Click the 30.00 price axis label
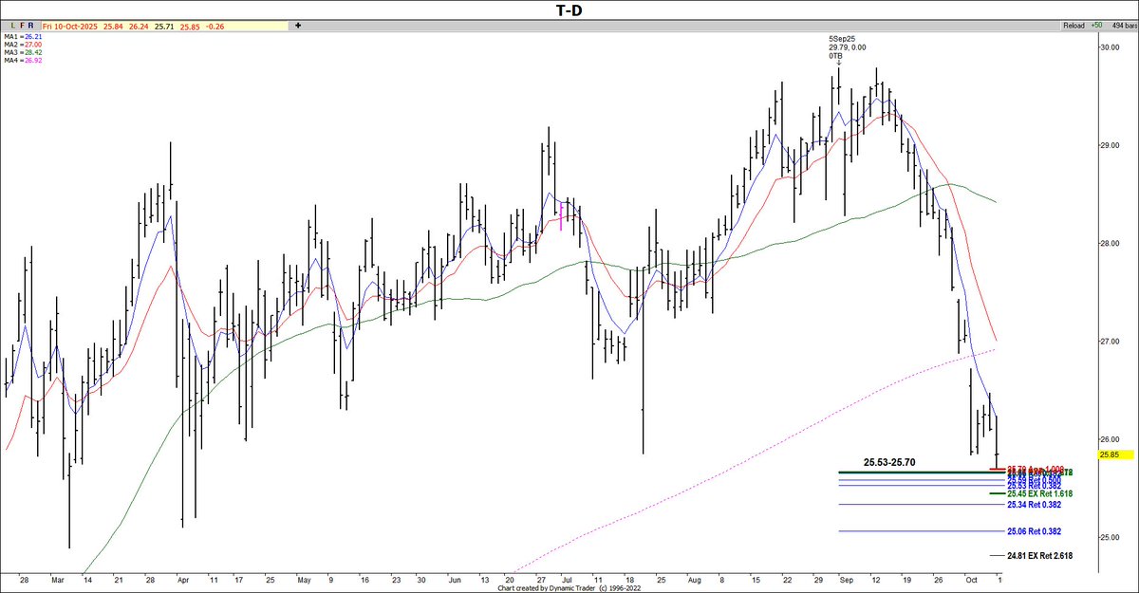The height and width of the screenshot is (593, 1139). (1109, 47)
